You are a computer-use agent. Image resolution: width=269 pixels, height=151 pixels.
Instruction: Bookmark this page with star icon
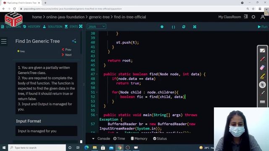[253, 8]
